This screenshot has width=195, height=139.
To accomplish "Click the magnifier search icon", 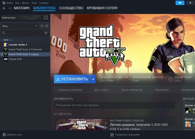I will coord(4,33).
